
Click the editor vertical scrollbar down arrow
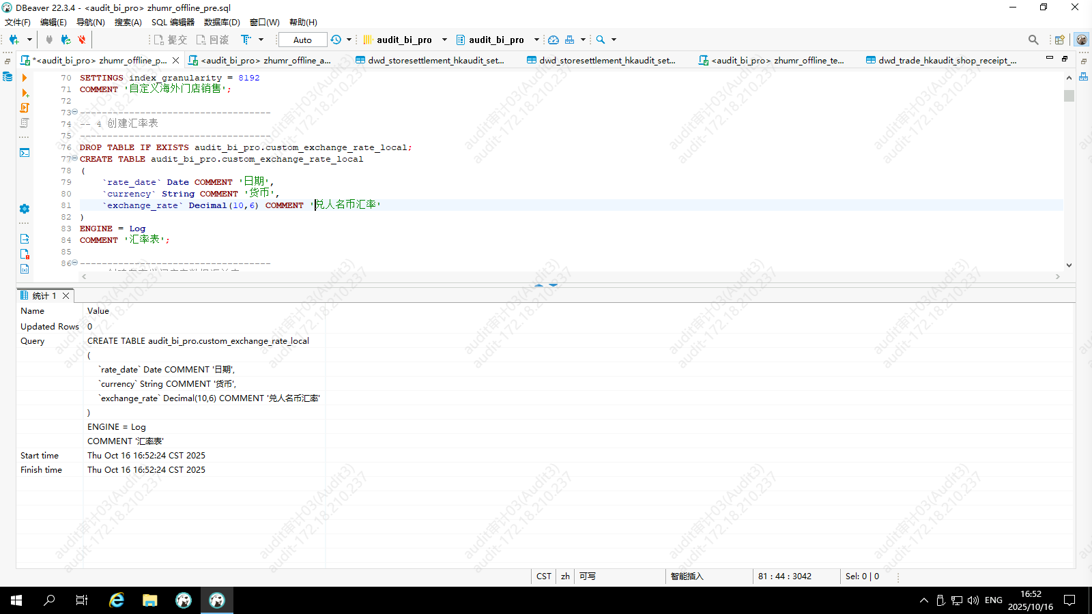click(x=1069, y=265)
